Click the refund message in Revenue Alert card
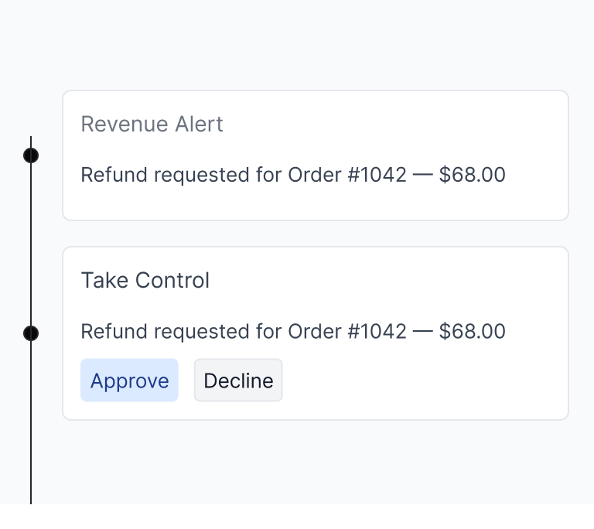This screenshot has height=529, width=594. tap(293, 175)
